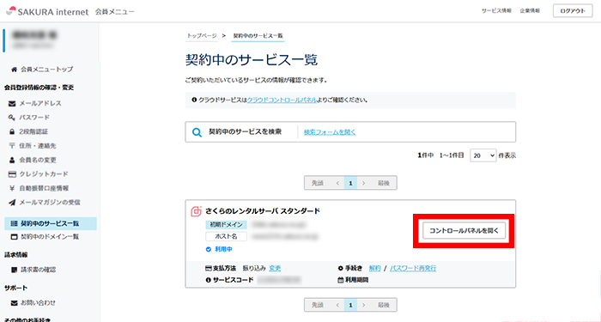Click 先頭 in the bottom pagination
The width and height of the screenshot is (601, 322).
point(318,305)
